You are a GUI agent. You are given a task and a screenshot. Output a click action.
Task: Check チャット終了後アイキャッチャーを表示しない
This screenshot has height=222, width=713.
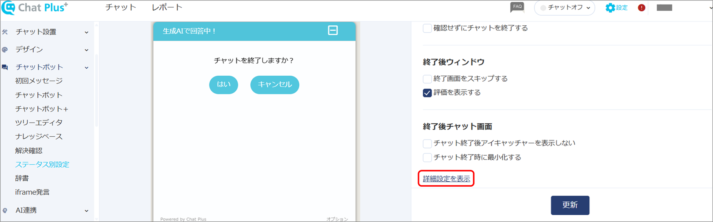427,143
